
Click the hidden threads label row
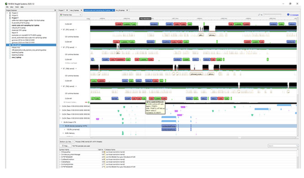(x=70, y=102)
